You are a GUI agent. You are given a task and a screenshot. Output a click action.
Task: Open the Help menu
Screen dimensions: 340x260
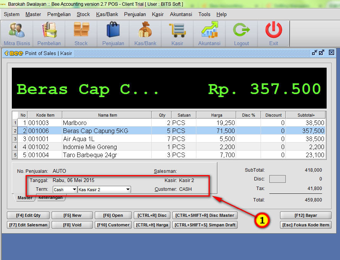click(x=222, y=14)
